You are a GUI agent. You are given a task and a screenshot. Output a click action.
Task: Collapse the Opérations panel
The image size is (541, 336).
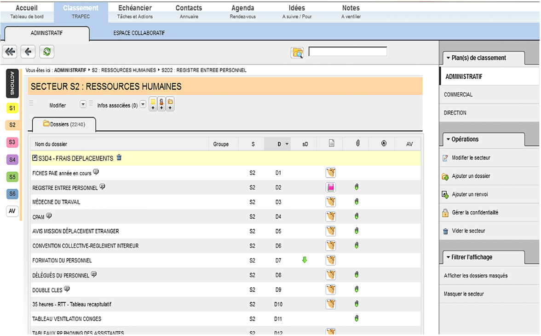point(448,139)
